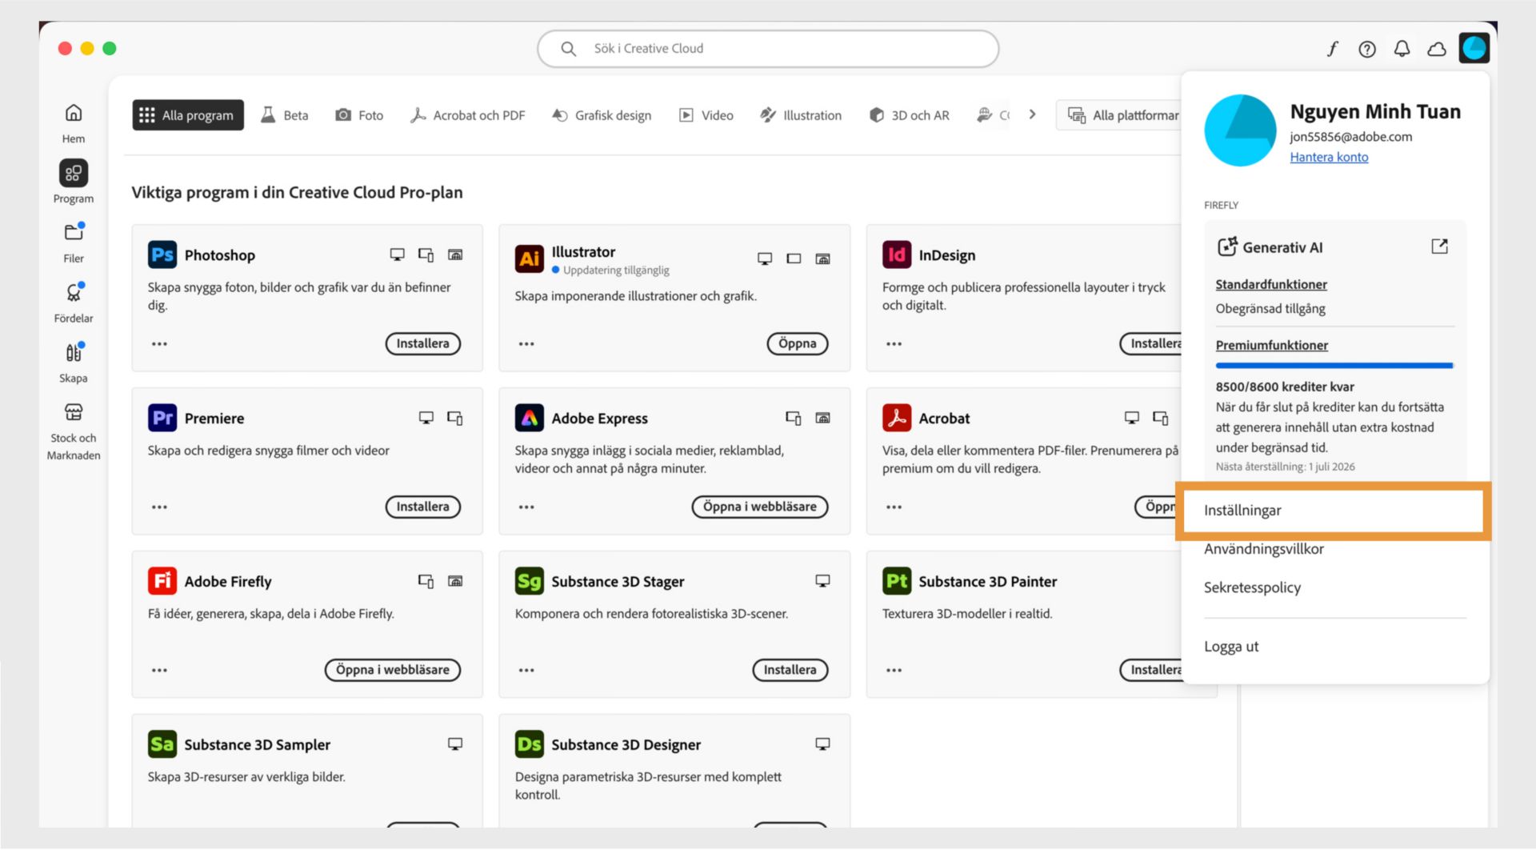Open the notifications bell icon
The width and height of the screenshot is (1536, 850).
pos(1402,49)
